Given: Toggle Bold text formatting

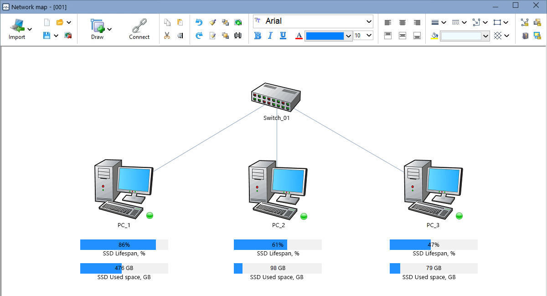Looking at the screenshot, I should (258, 36).
